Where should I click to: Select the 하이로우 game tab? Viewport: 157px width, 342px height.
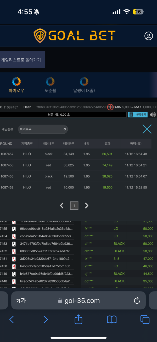(x=16, y=85)
